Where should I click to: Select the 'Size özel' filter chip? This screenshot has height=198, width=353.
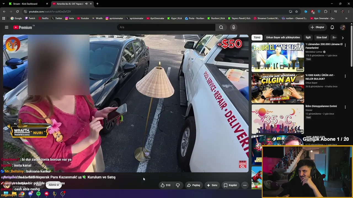coord(322,37)
